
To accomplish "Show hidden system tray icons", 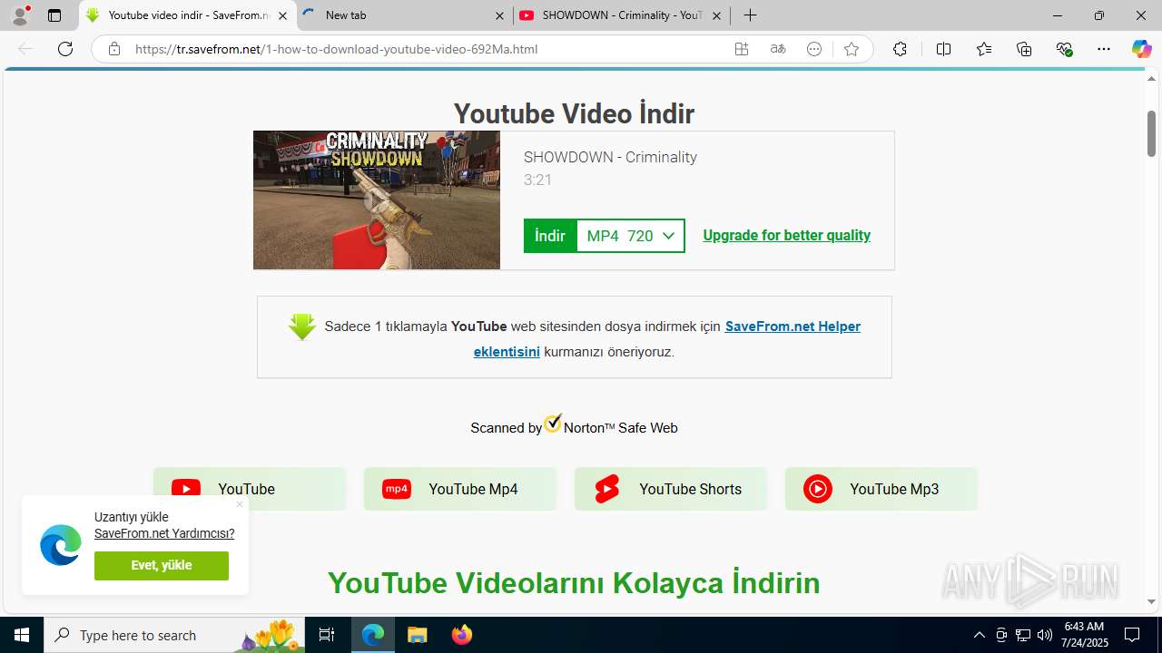I will coord(979,635).
